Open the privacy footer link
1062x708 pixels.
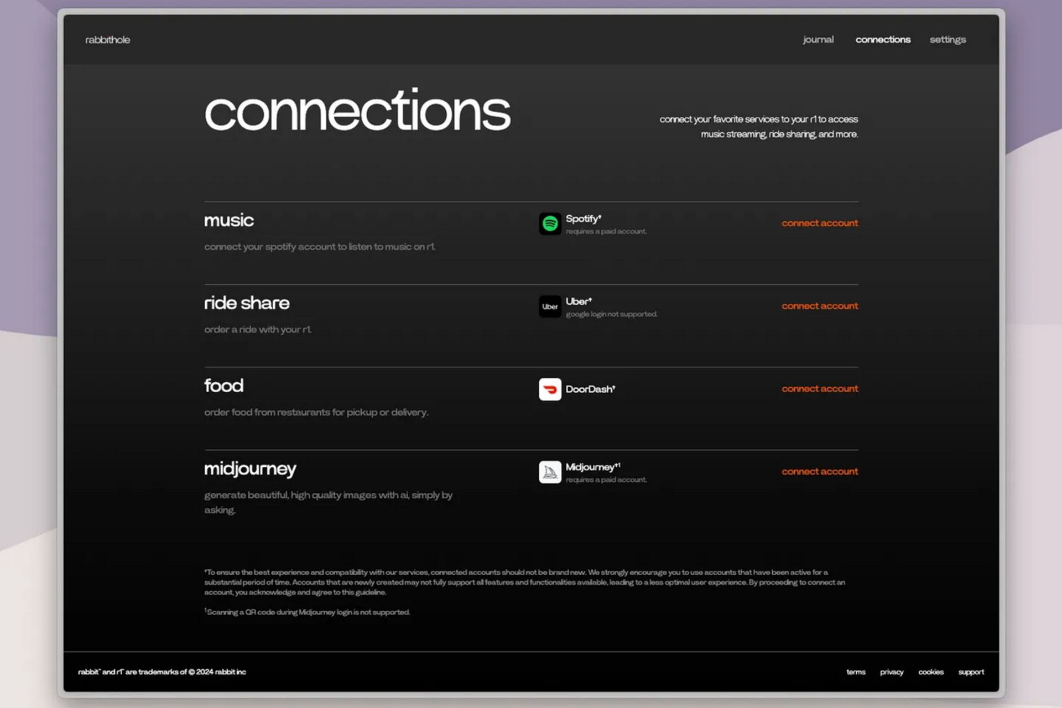click(x=892, y=672)
